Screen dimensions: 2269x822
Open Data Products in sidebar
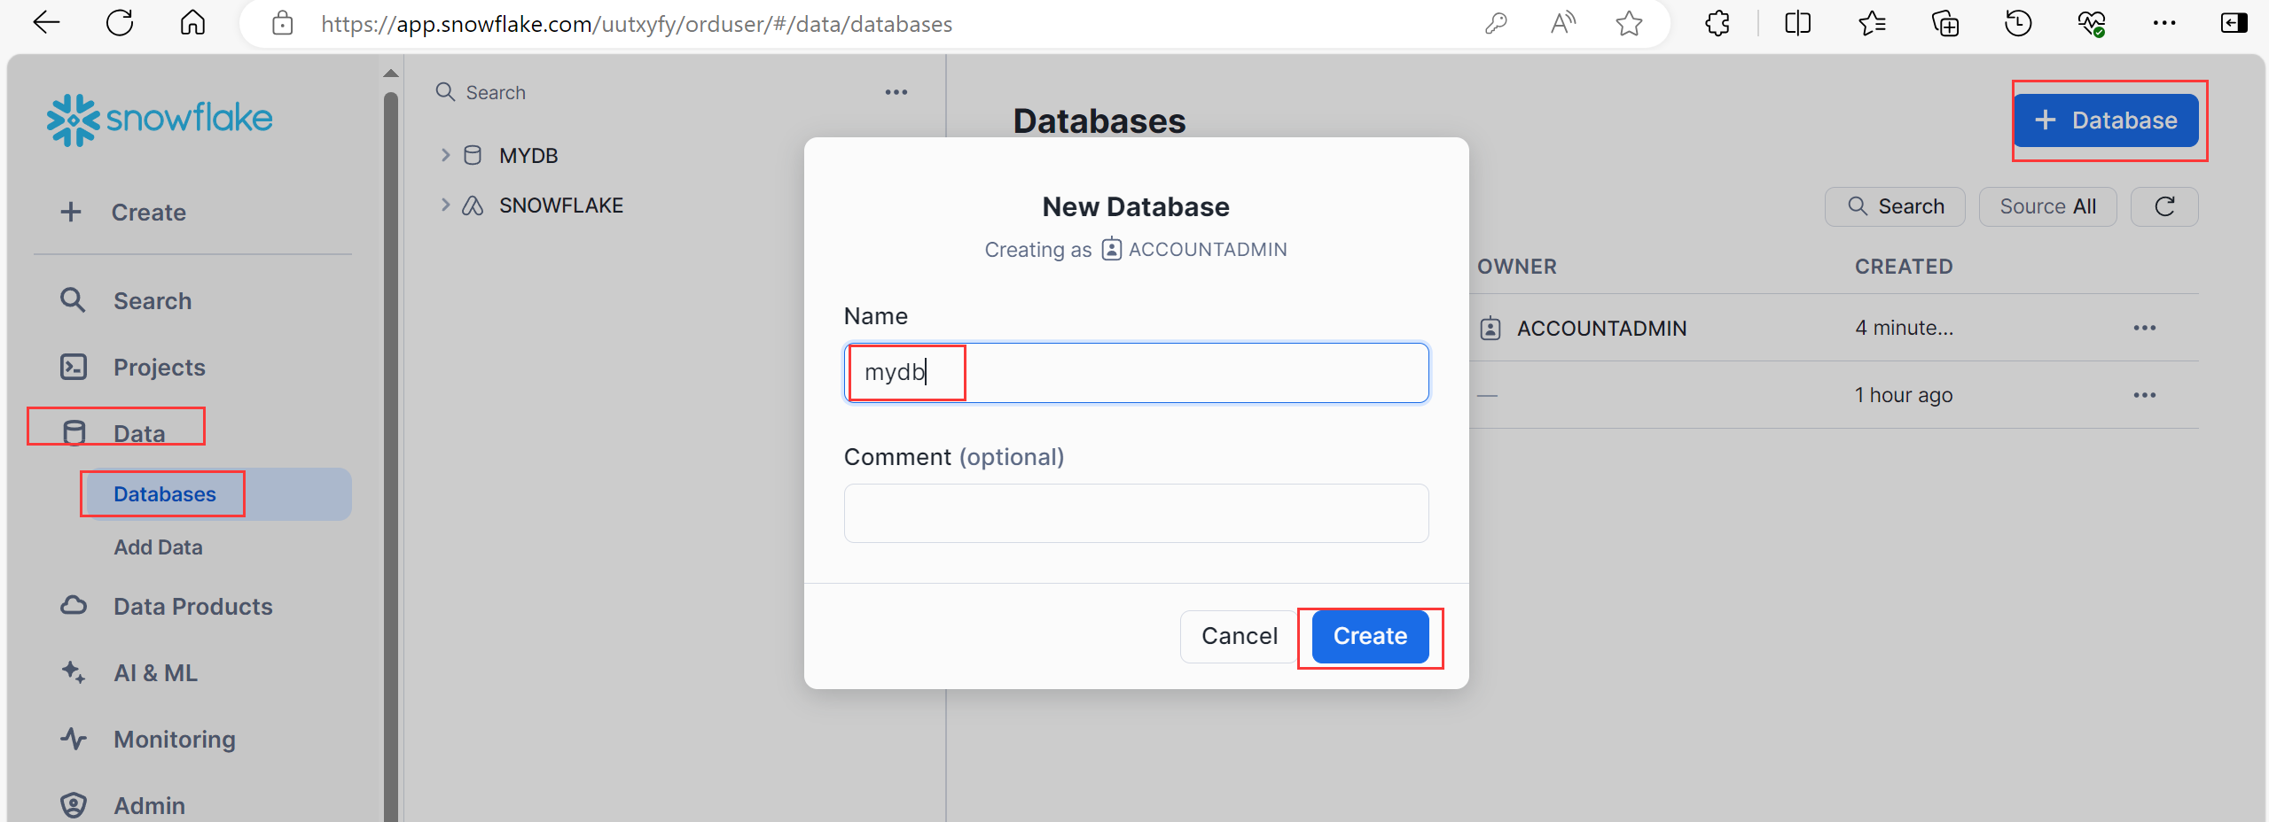click(192, 606)
